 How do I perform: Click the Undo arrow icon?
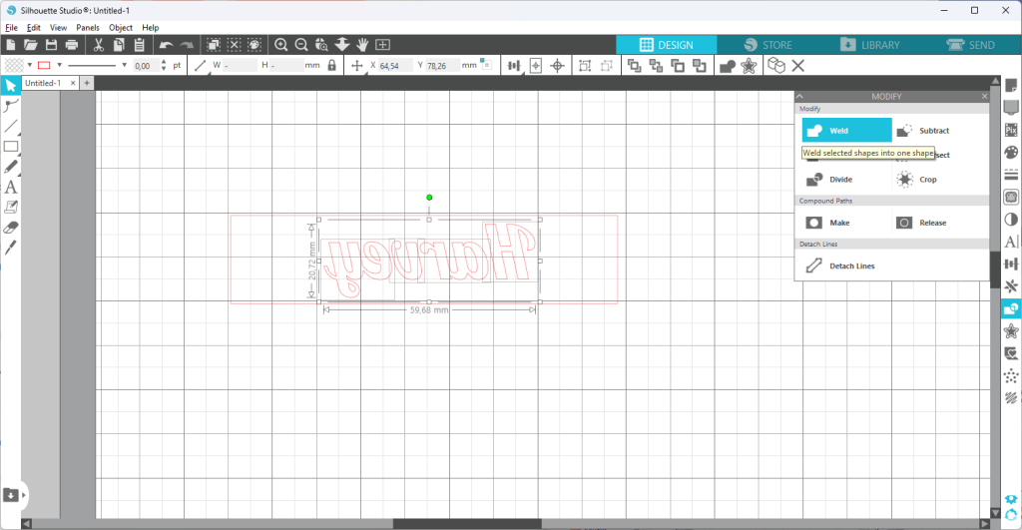tap(167, 44)
